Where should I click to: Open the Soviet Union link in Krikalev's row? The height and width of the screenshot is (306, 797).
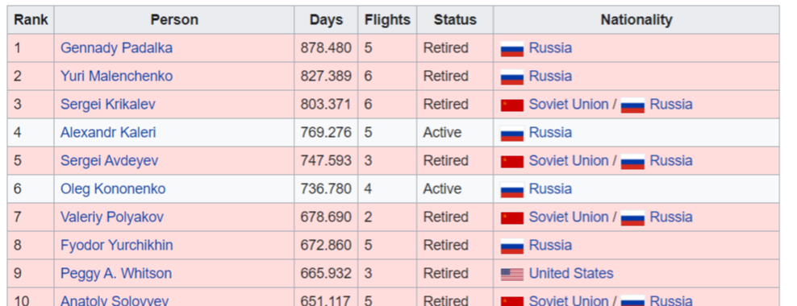coord(568,105)
